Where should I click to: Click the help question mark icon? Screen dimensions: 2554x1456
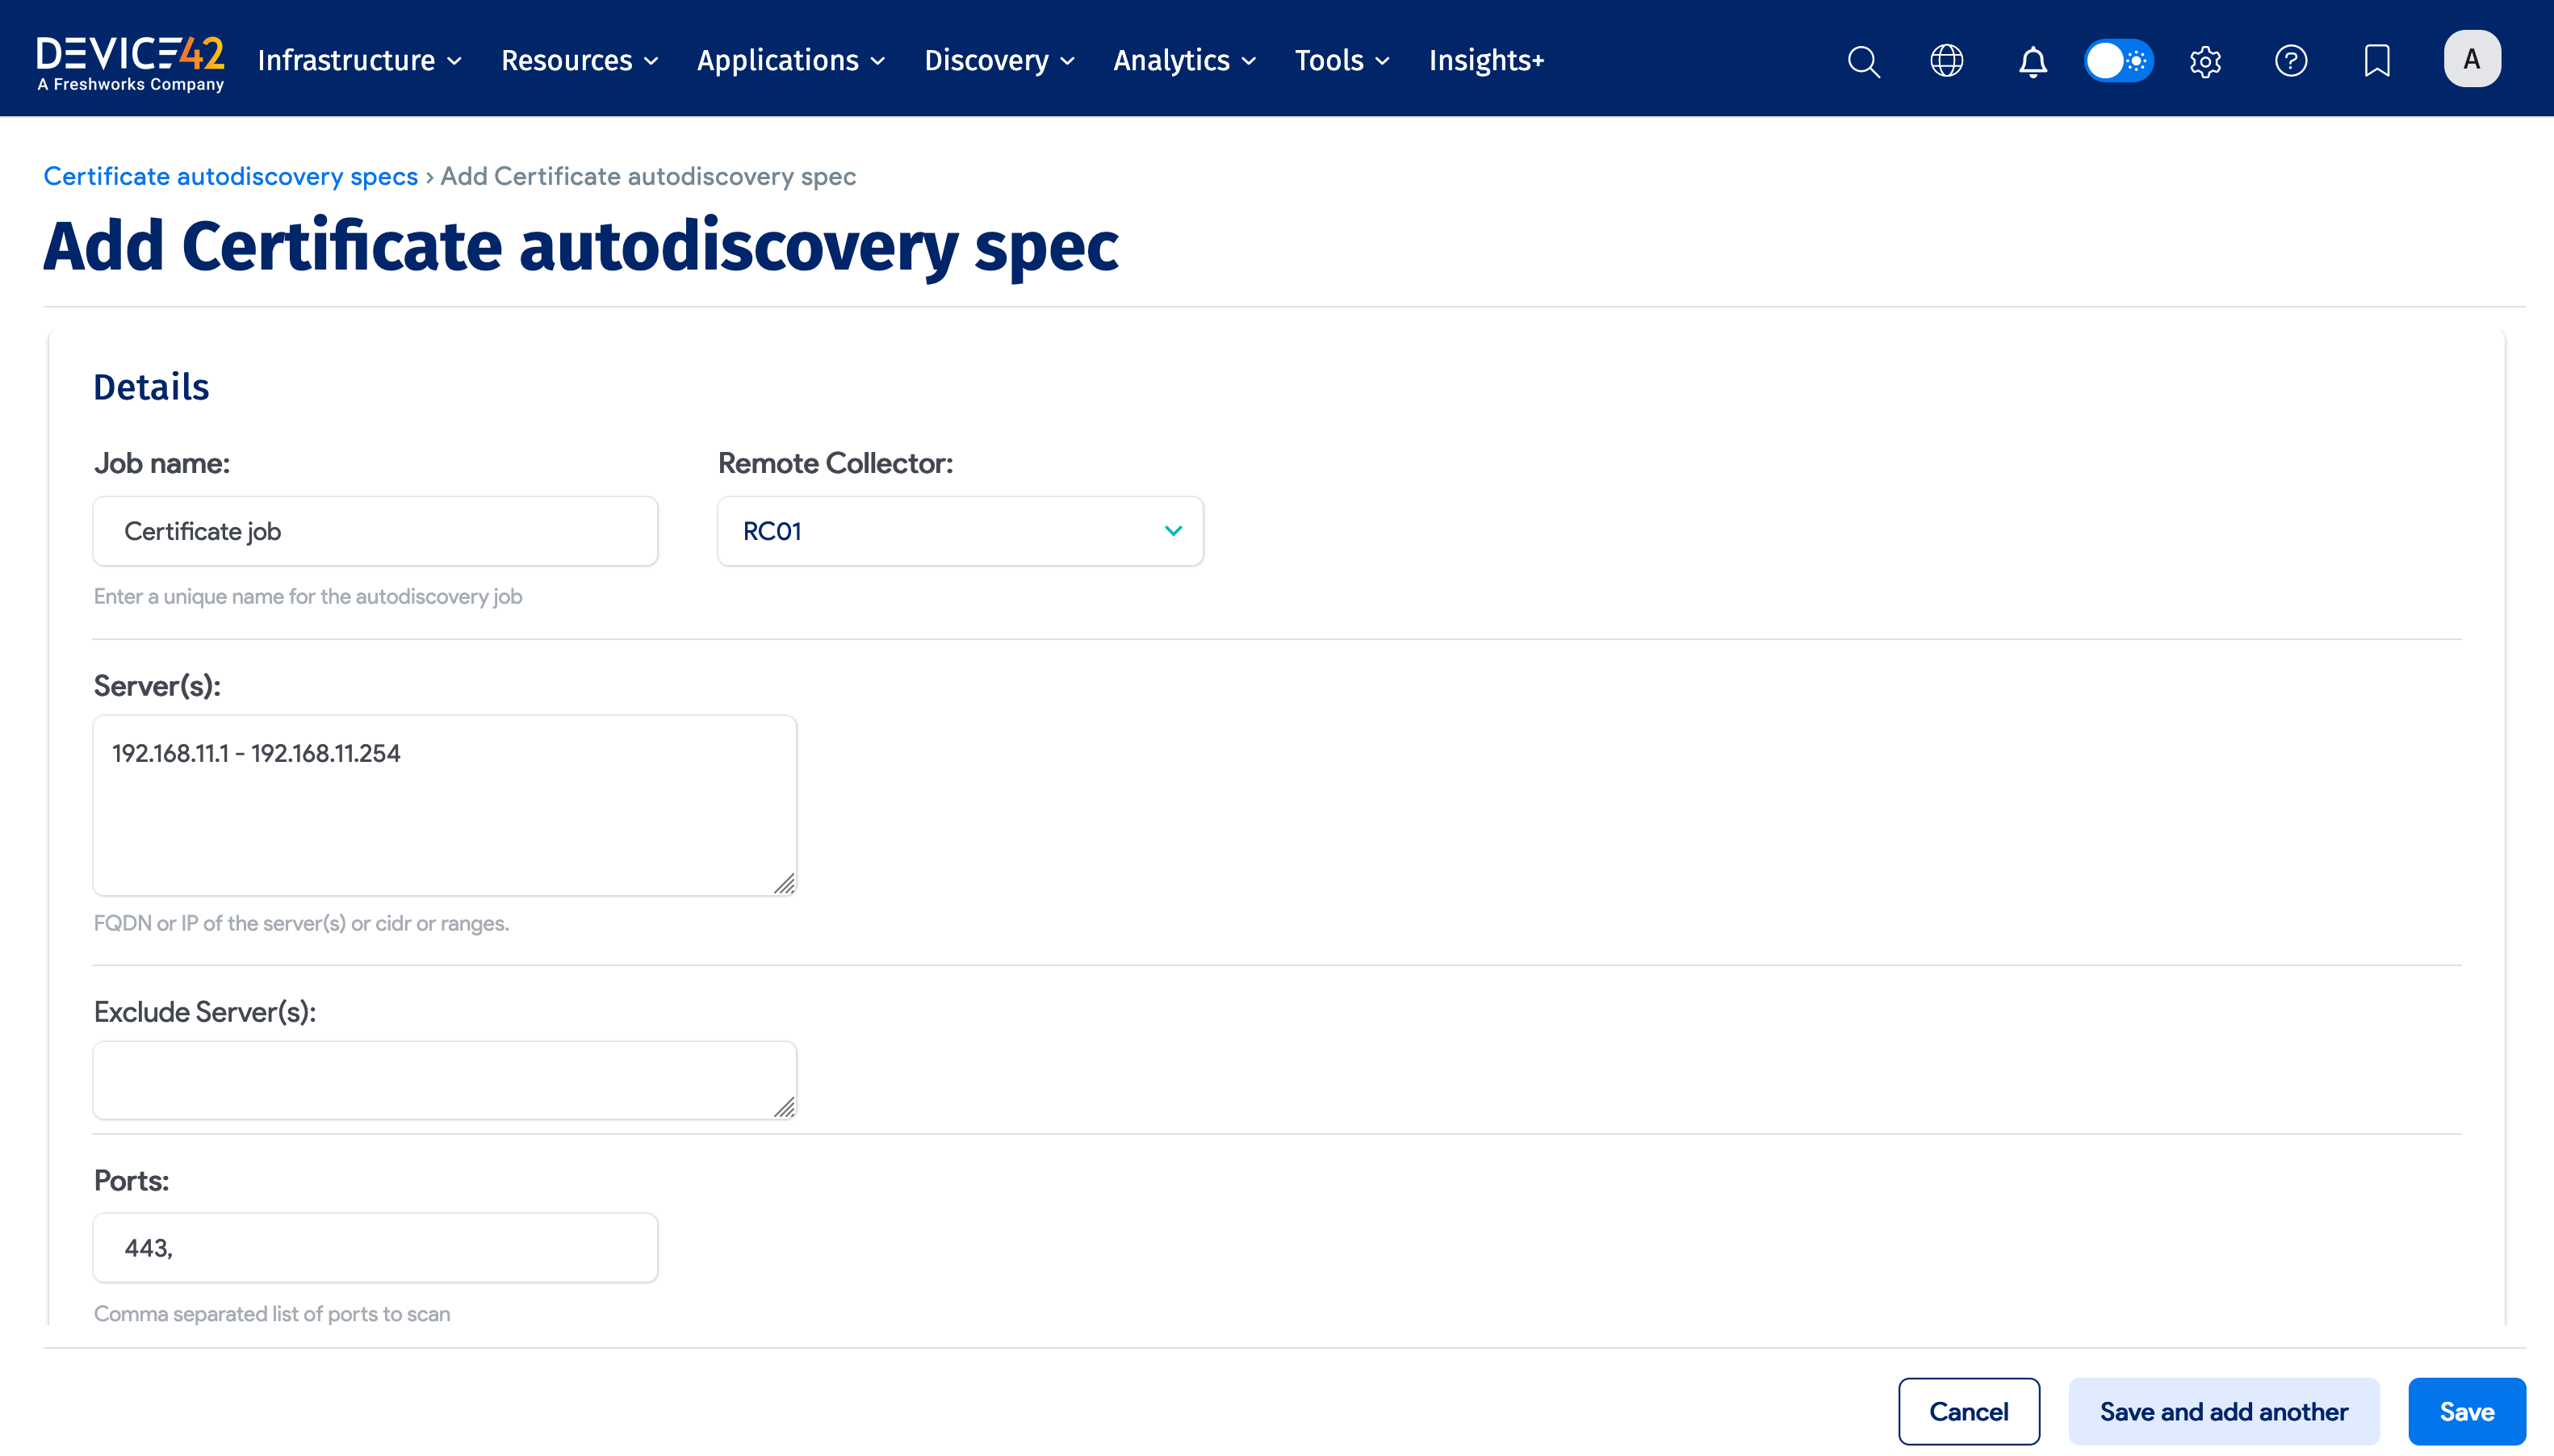[x=2290, y=61]
